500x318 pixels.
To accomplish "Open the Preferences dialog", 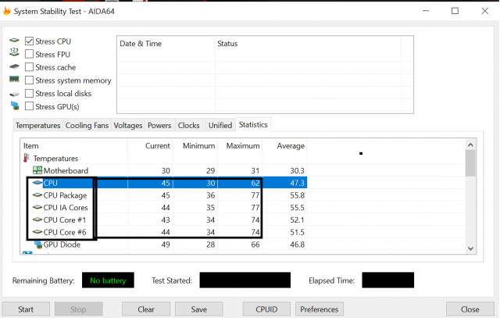I will tap(320, 309).
